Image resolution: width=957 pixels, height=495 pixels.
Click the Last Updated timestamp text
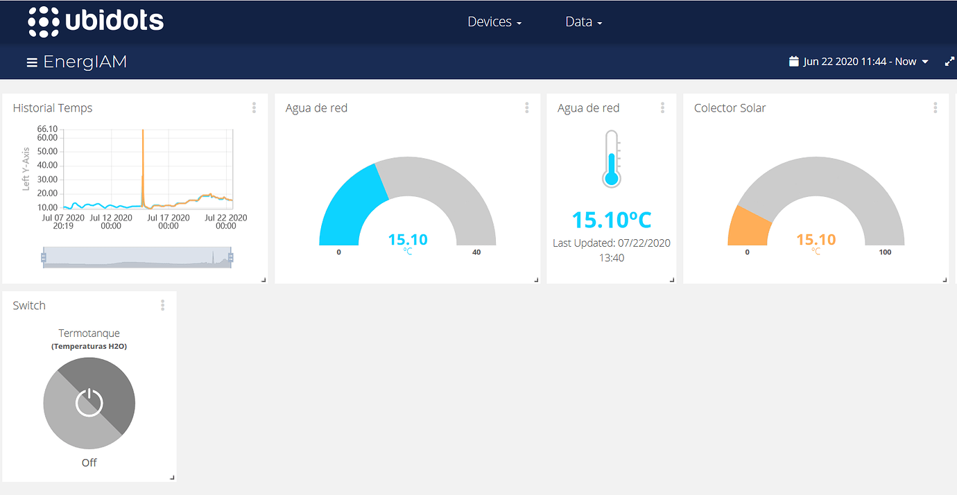pyautogui.click(x=611, y=243)
